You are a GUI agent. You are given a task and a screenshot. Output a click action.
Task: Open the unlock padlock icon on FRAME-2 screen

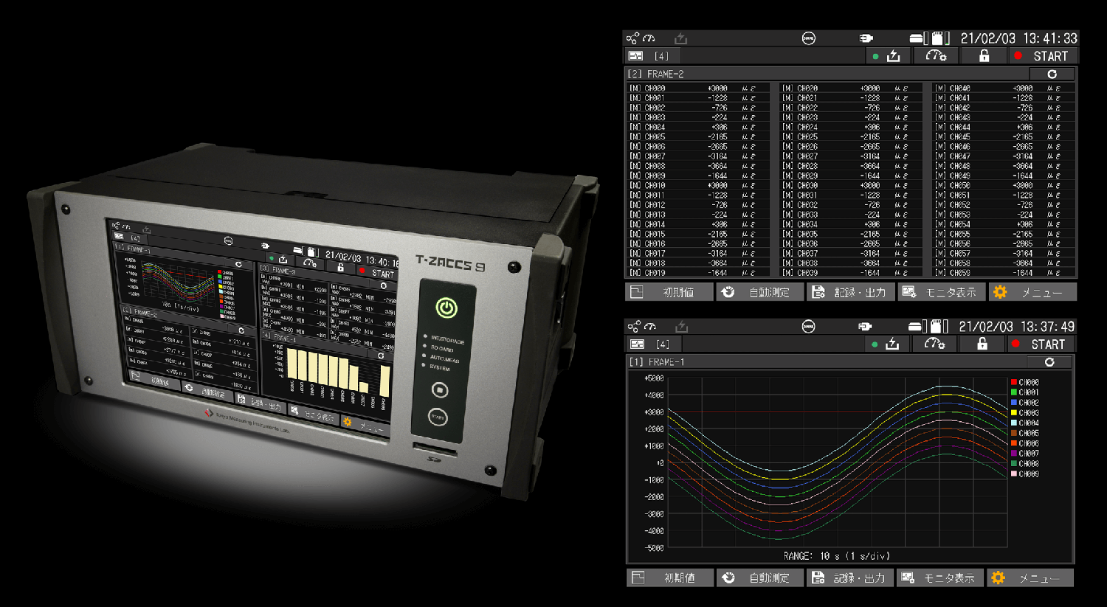click(984, 56)
